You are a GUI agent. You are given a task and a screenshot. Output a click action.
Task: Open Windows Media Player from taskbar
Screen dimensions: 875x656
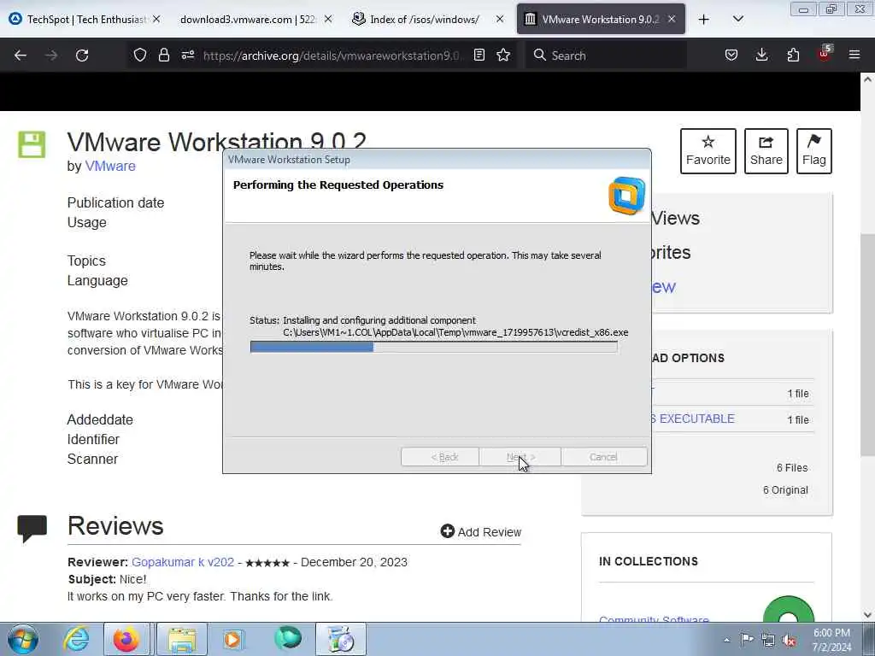pyautogui.click(x=232, y=639)
